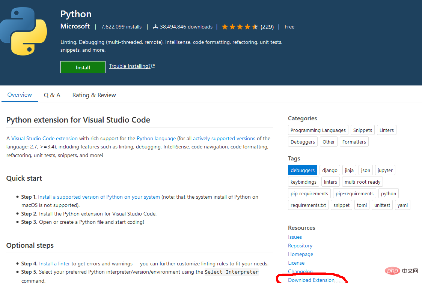Select the Debuggers category
Image resolution: width=422 pixels, height=283 pixels.
[303, 142]
